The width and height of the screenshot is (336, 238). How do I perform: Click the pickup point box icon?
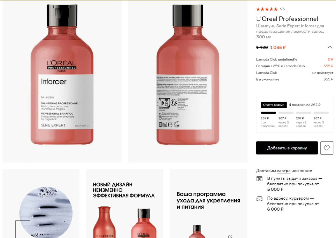tap(260, 179)
